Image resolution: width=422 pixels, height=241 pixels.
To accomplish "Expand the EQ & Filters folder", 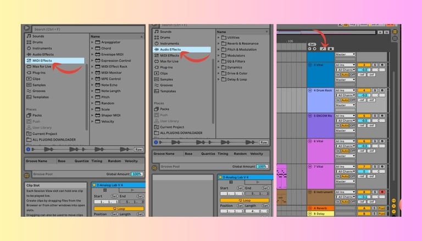I will [219, 61].
